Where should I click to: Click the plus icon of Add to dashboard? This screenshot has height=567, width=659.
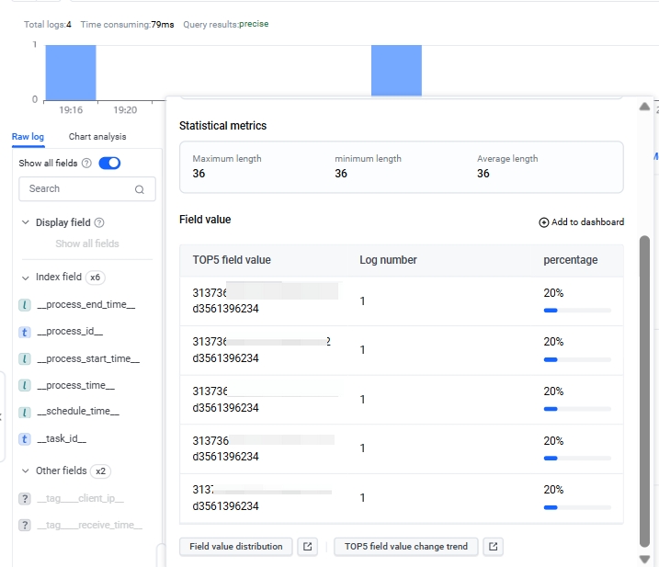[544, 222]
